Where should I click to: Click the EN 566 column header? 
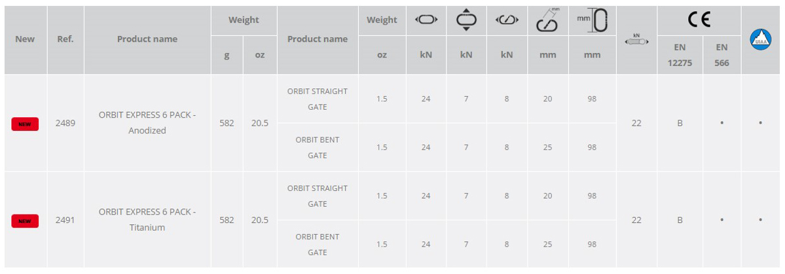[722, 55]
